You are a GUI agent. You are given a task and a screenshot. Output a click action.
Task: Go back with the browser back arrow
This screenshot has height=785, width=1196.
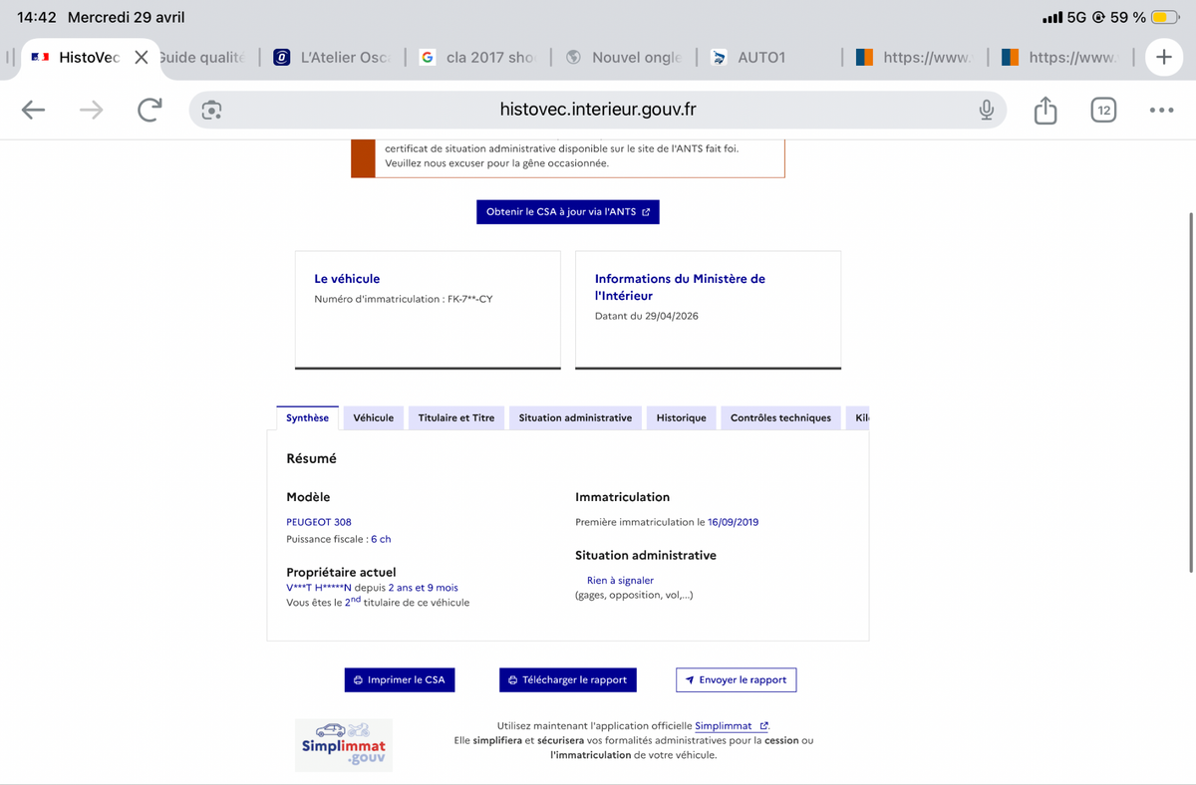click(x=34, y=111)
